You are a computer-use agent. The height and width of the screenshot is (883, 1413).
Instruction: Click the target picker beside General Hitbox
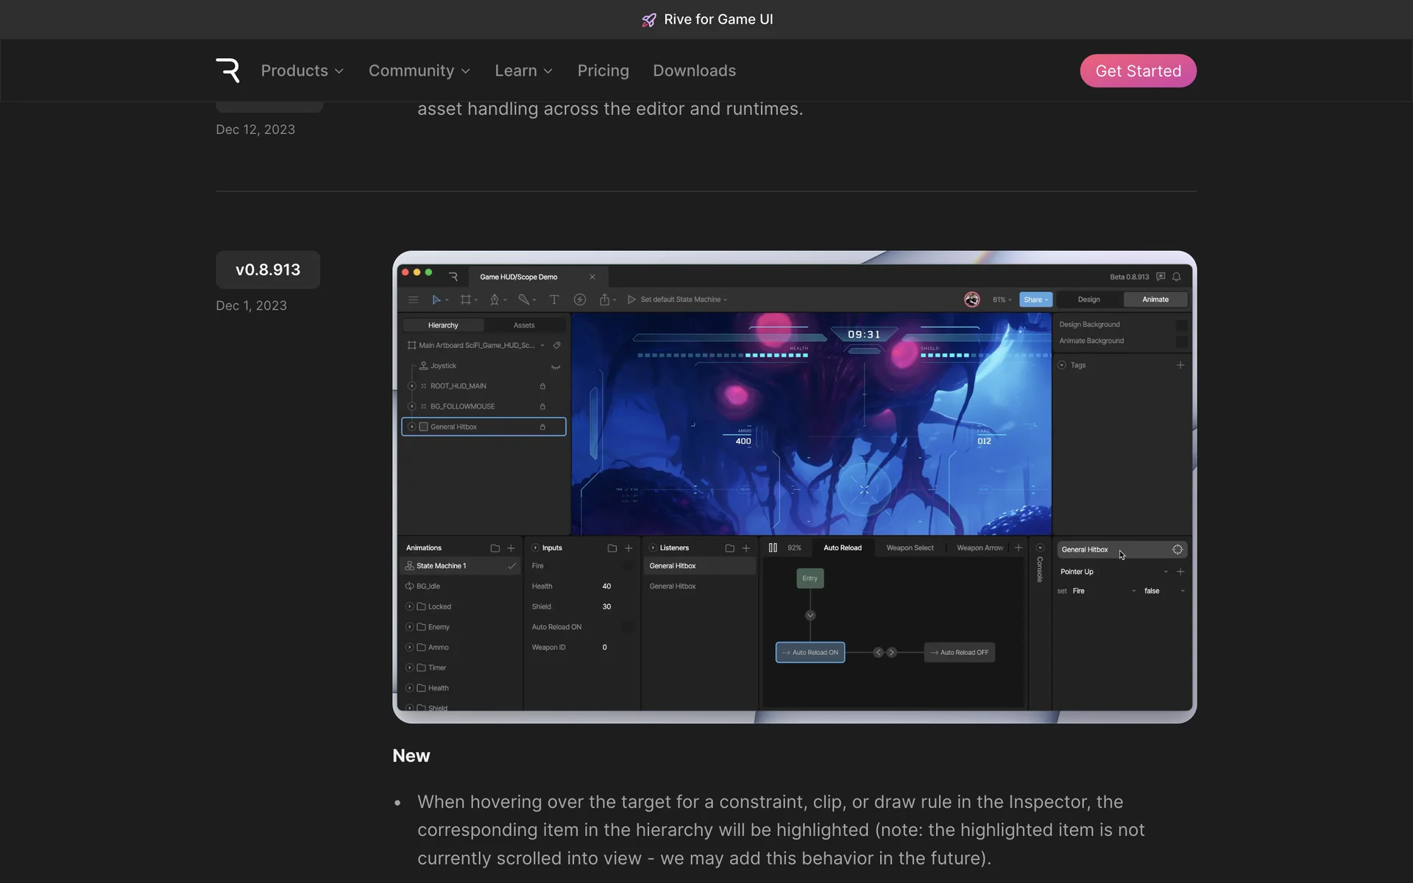[1177, 550]
